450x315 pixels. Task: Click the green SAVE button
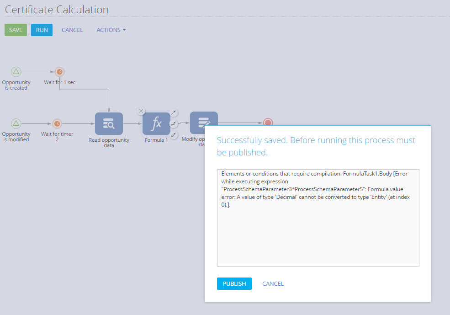click(x=16, y=30)
